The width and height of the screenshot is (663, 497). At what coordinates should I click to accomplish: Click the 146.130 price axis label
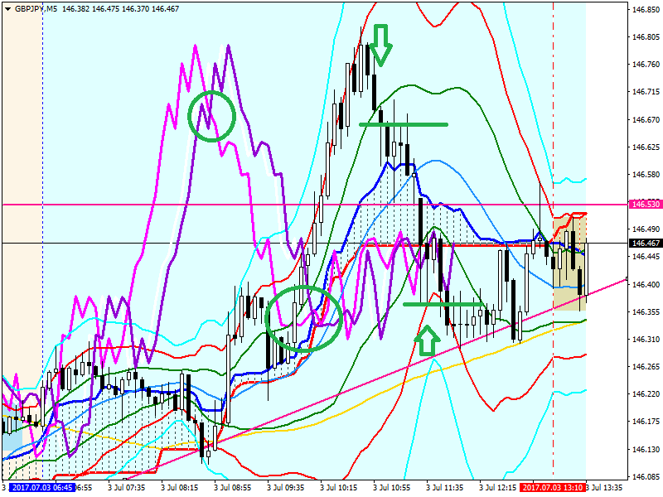click(646, 450)
